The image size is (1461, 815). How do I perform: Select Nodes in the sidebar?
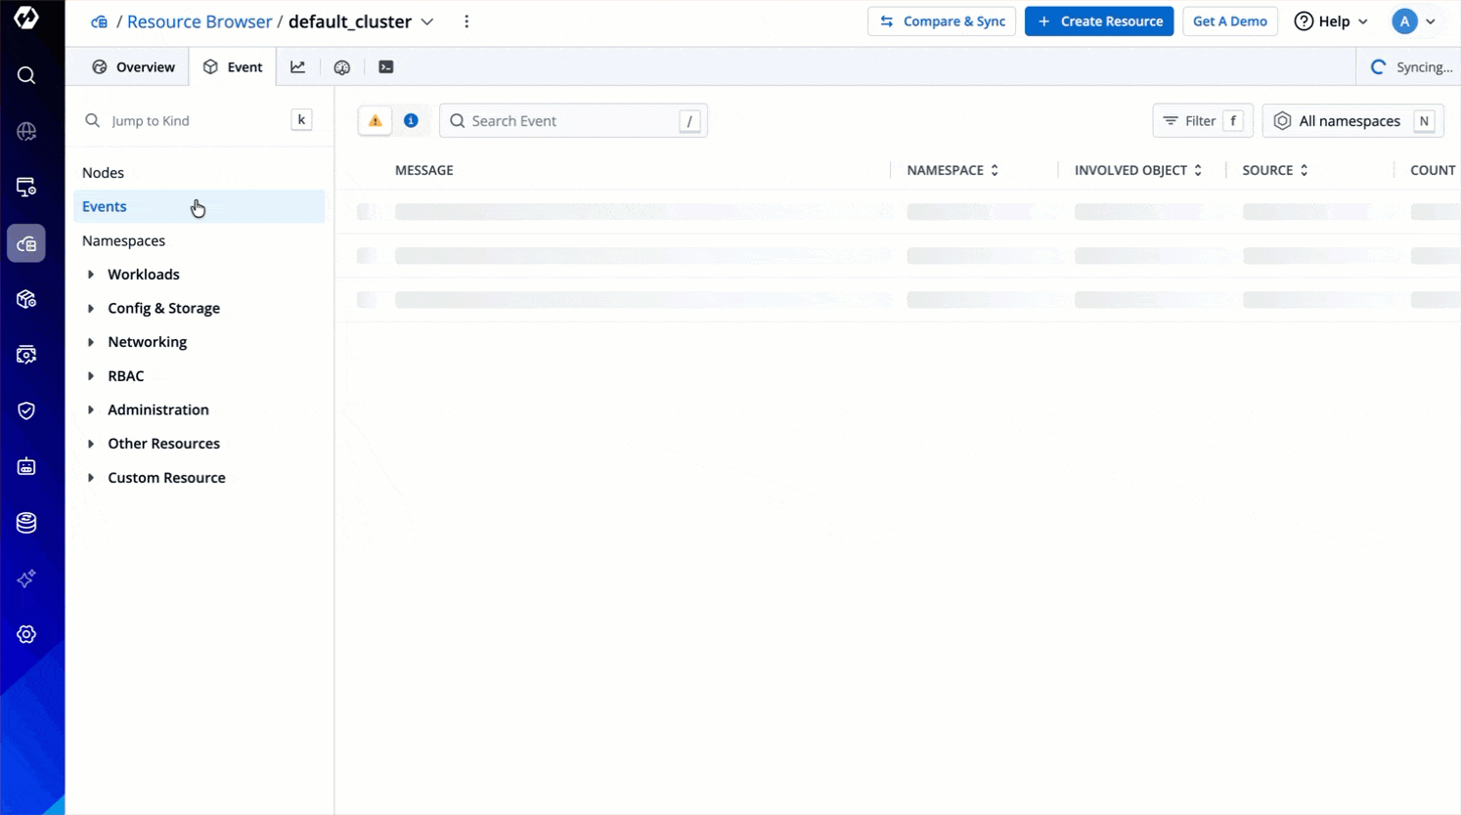(x=103, y=173)
